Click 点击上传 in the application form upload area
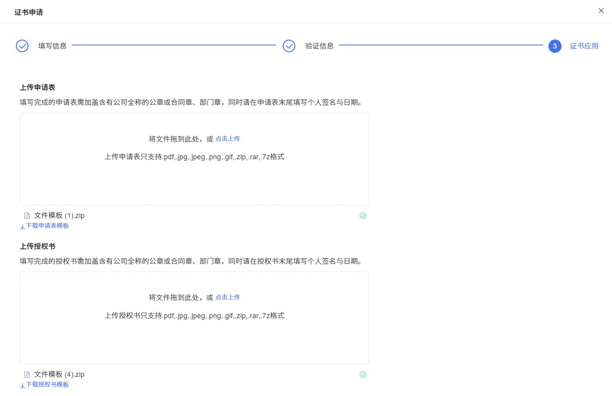 (x=228, y=139)
